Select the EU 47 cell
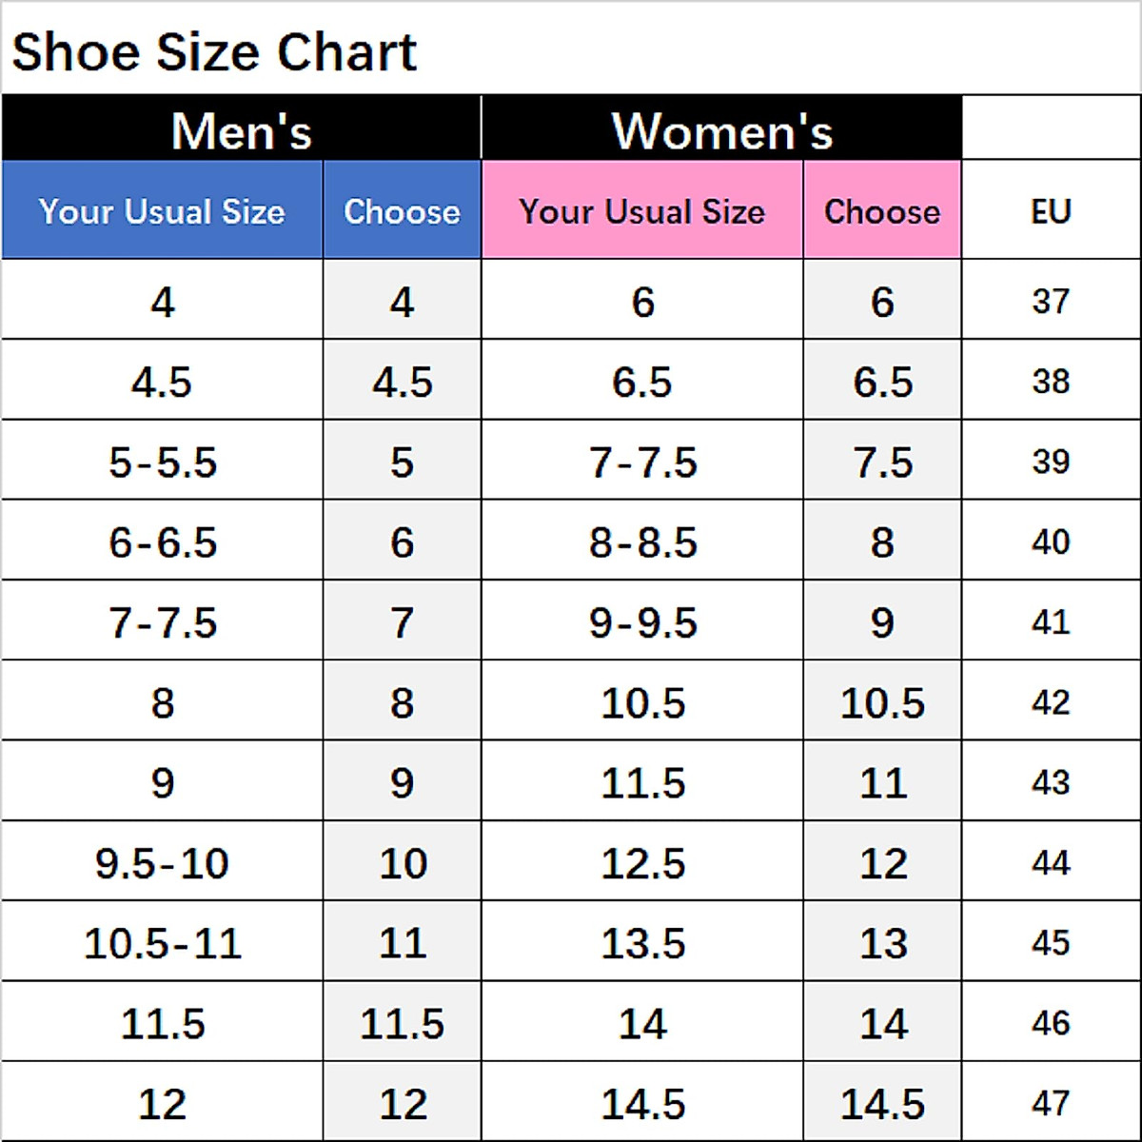Viewport: 1142px width, 1142px height. point(1051,1103)
